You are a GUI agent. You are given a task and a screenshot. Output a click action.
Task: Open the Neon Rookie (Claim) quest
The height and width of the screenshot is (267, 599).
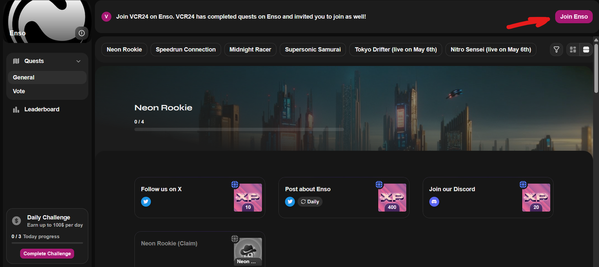click(200, 249)
